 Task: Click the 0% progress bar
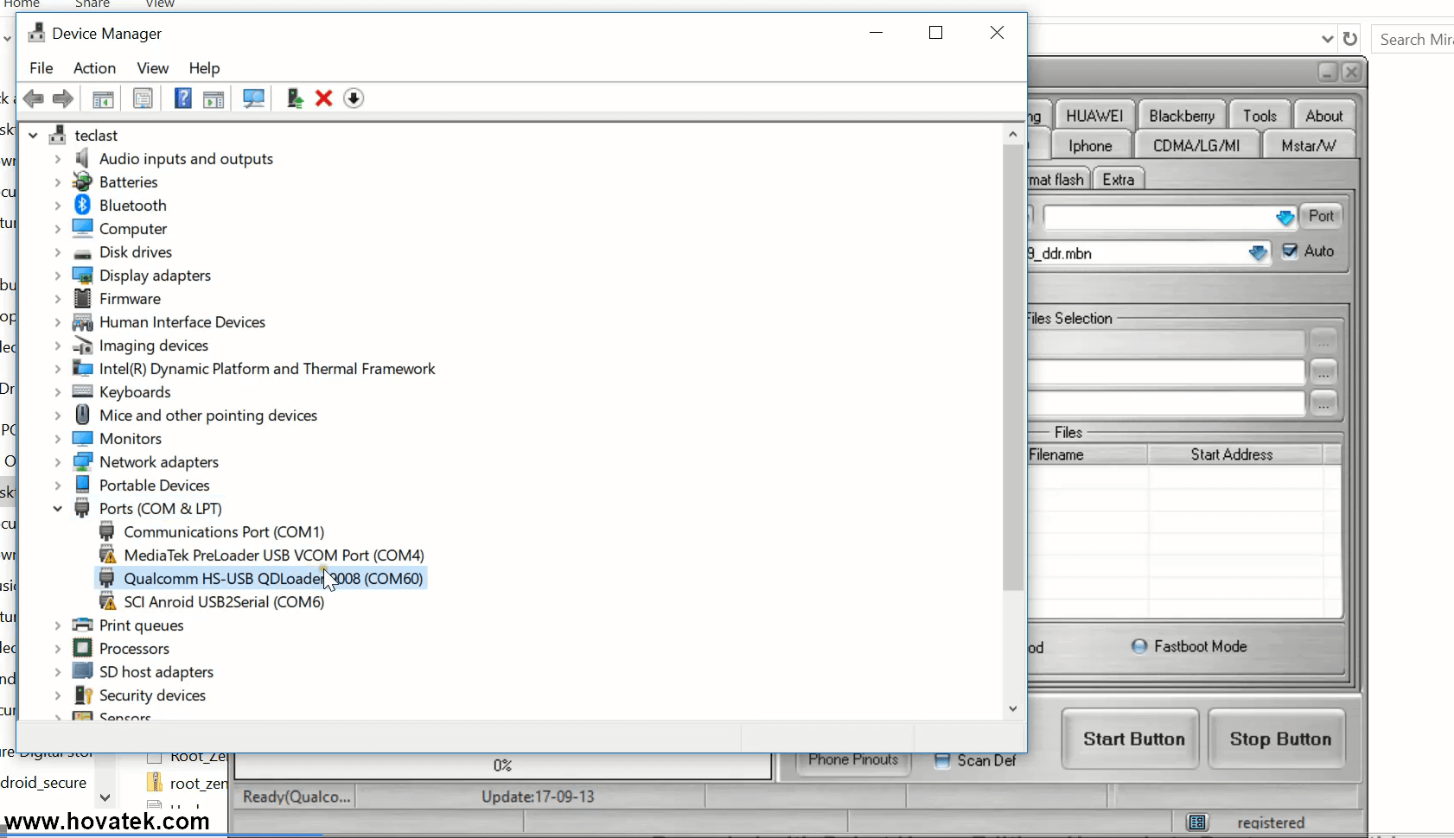pos(501,765)
